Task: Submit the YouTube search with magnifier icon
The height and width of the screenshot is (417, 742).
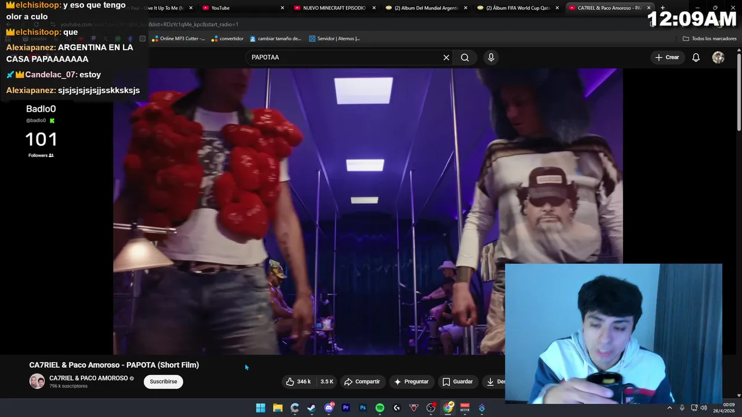Action: click(465, 57)
